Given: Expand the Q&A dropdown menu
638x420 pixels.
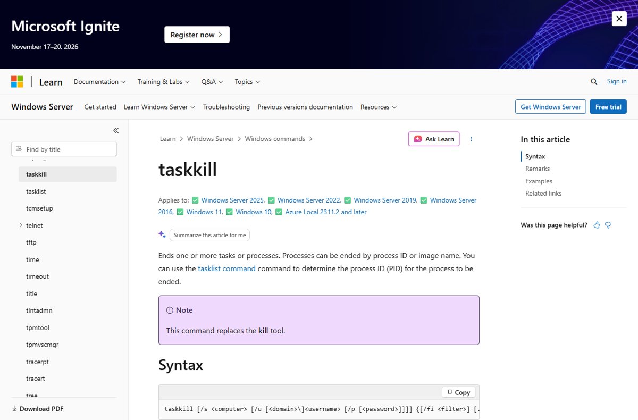Looking at the screenshot, I should point(212,82).
